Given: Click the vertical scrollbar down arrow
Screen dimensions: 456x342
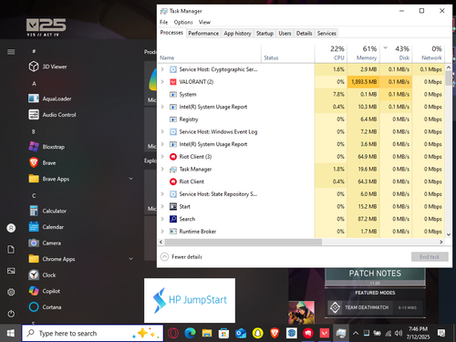Looking at the screenshot, I should click(x=449, y=234).
